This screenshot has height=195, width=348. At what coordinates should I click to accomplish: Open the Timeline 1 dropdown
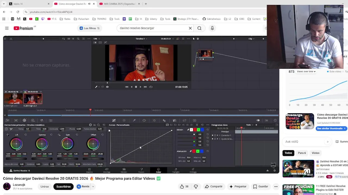[x=141, y=39]
